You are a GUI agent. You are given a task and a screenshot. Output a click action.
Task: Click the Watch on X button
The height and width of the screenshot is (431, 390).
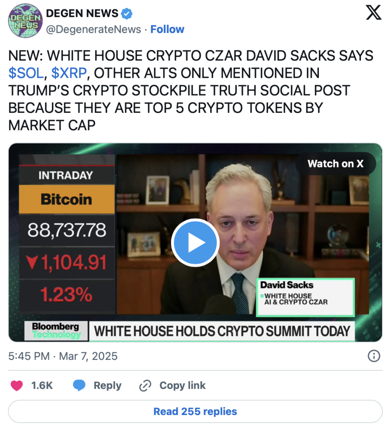coord(336,164)
